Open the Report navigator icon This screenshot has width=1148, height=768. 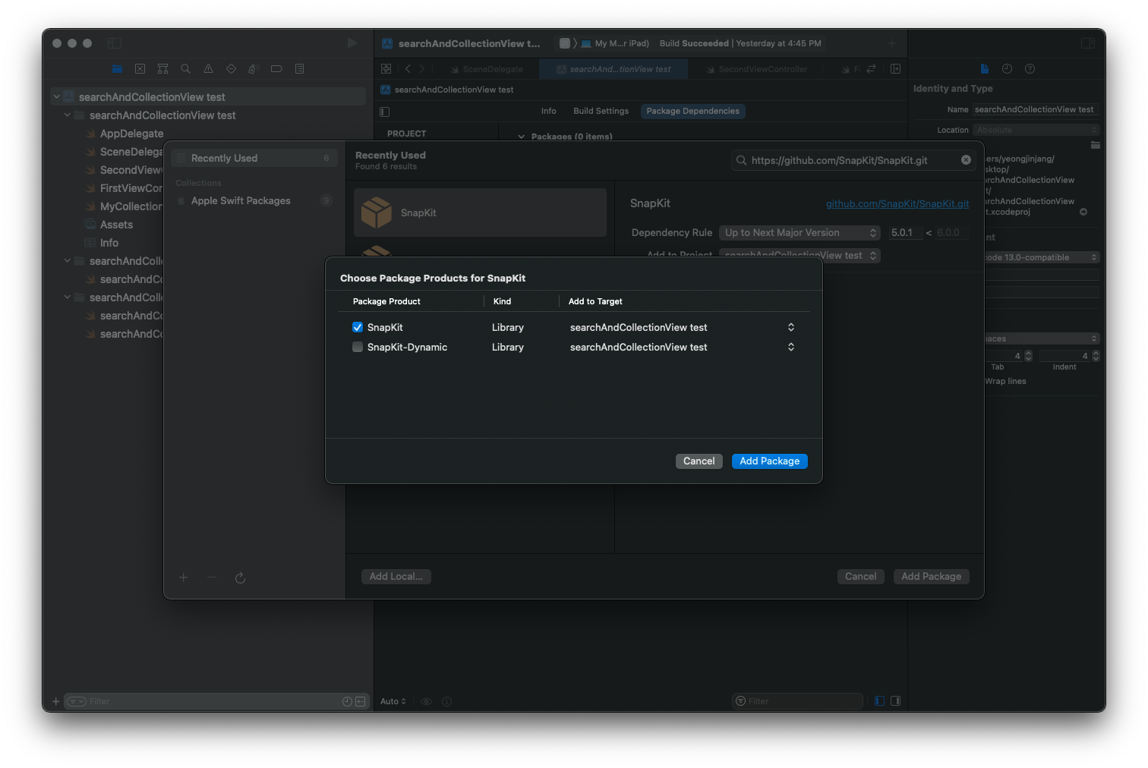point(299,68)
